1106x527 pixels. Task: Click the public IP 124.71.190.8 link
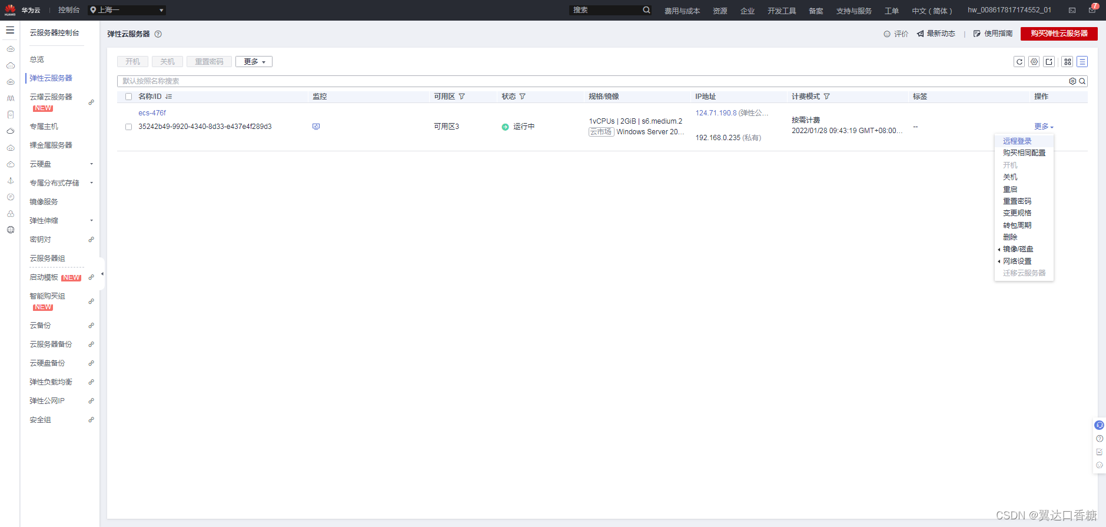(x=716, y=113)
